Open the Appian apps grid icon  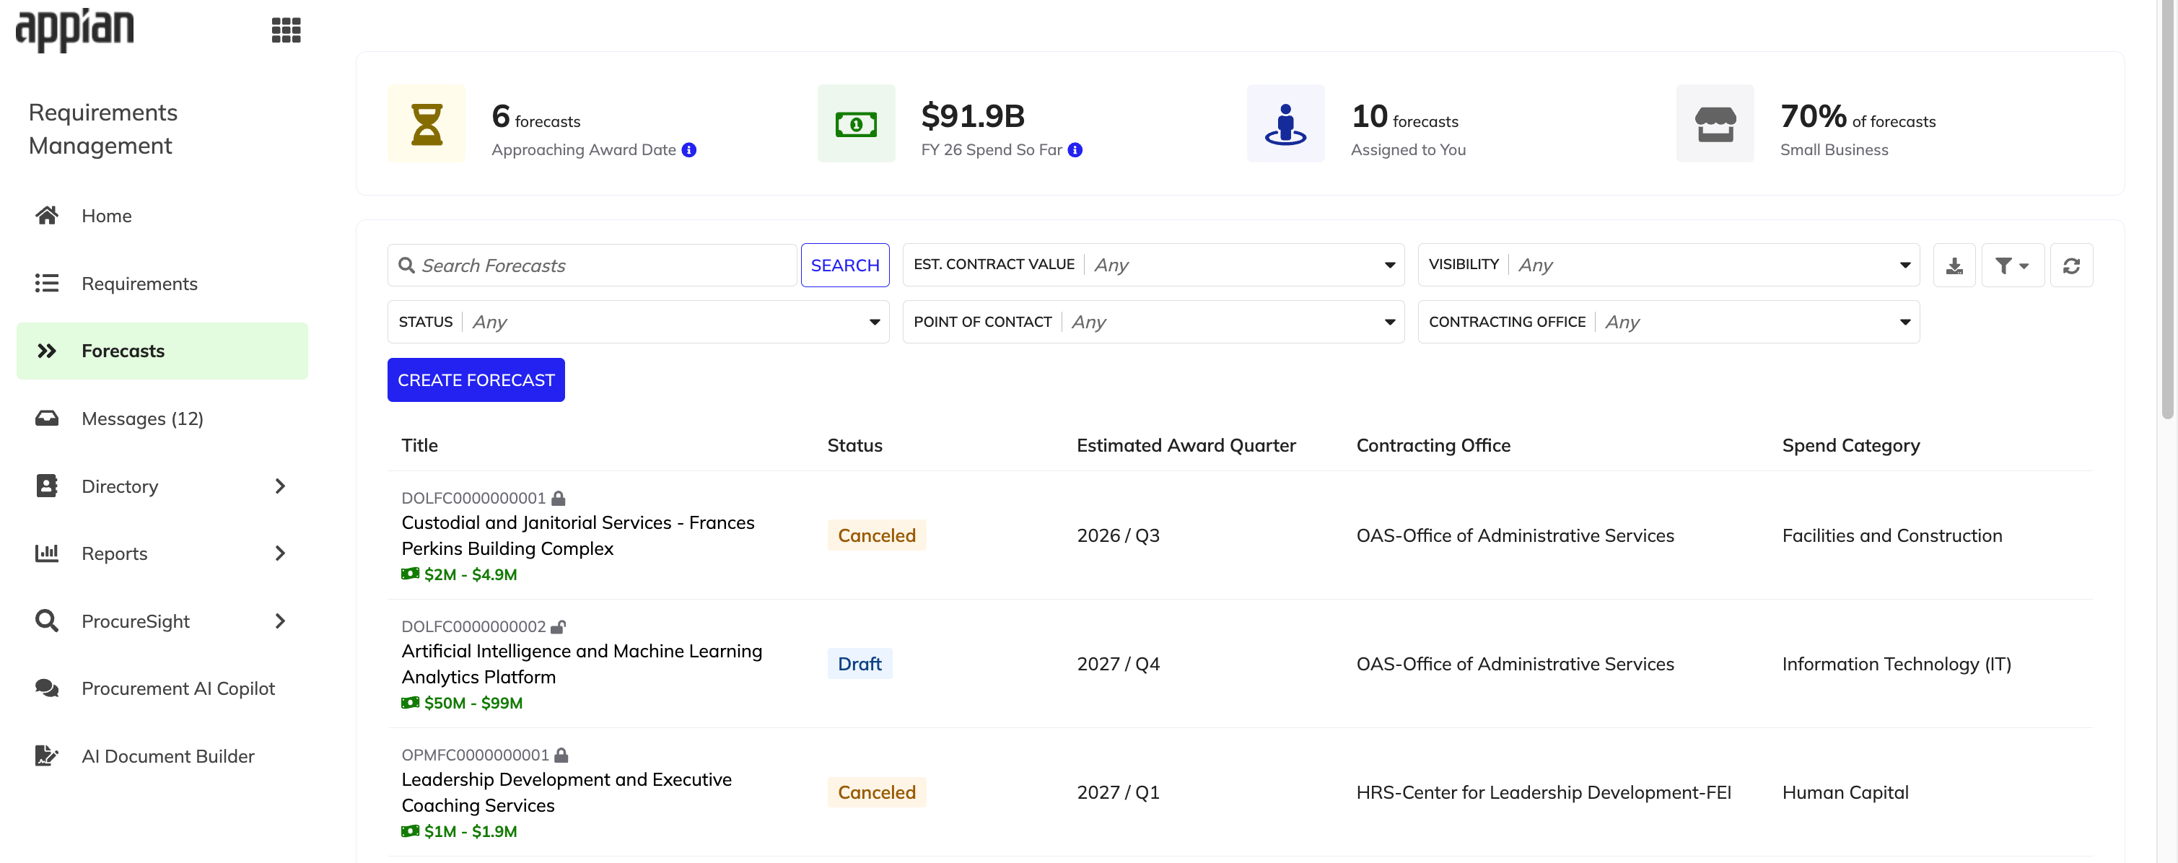tap(286, 30)
